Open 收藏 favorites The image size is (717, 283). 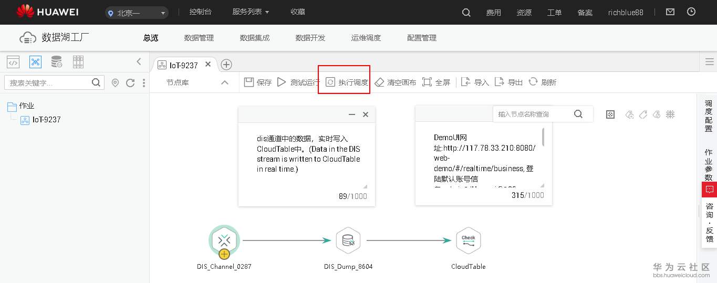pos(298,12)
